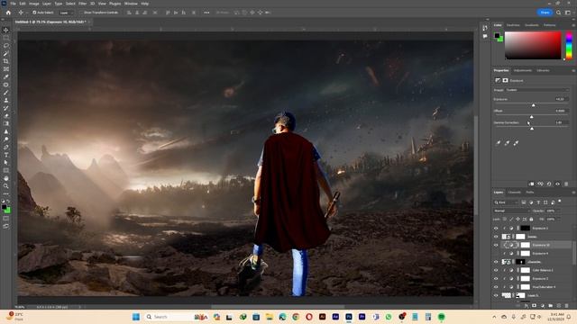577x324 pixels.
Task: Switch to the Channels tab
Action: click(x=514, y=193)
